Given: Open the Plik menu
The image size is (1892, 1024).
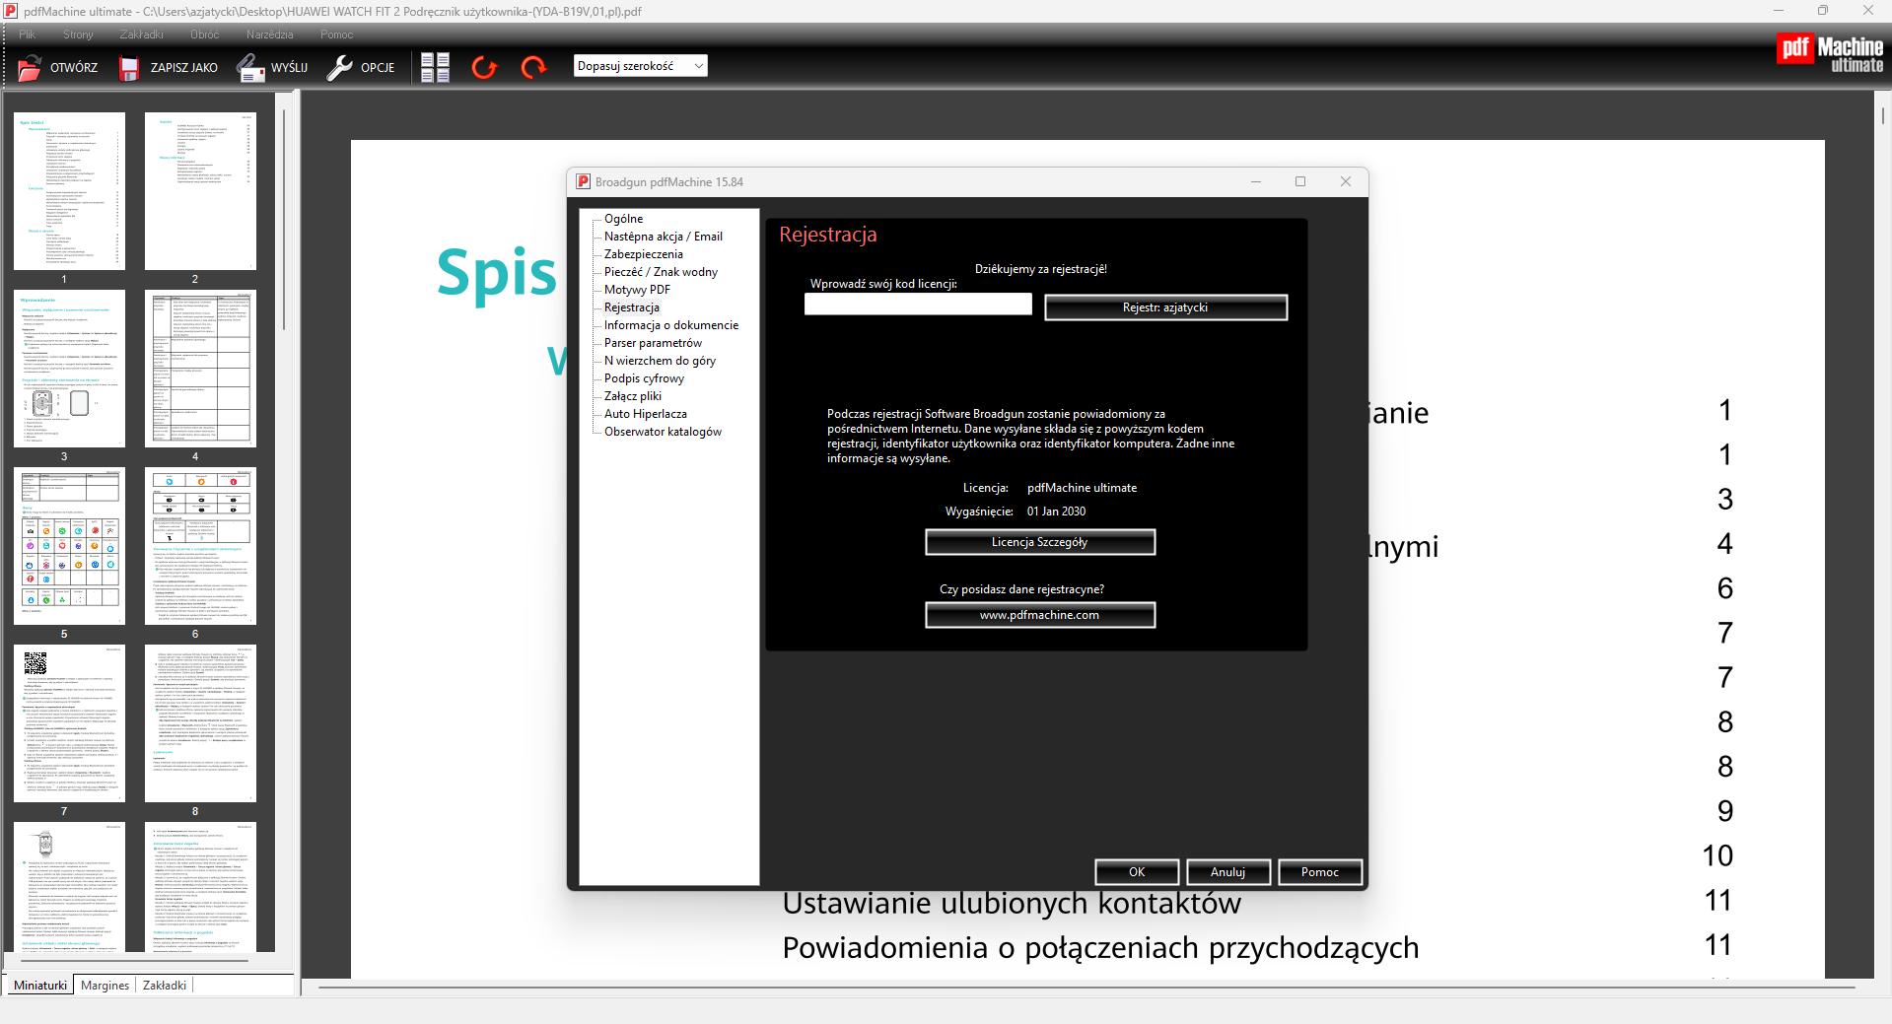Looking at the screenshot, I should pos(27,34).
